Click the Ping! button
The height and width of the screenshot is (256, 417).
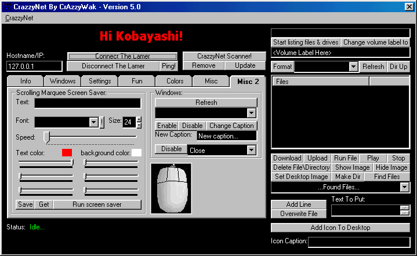[169, 66]
